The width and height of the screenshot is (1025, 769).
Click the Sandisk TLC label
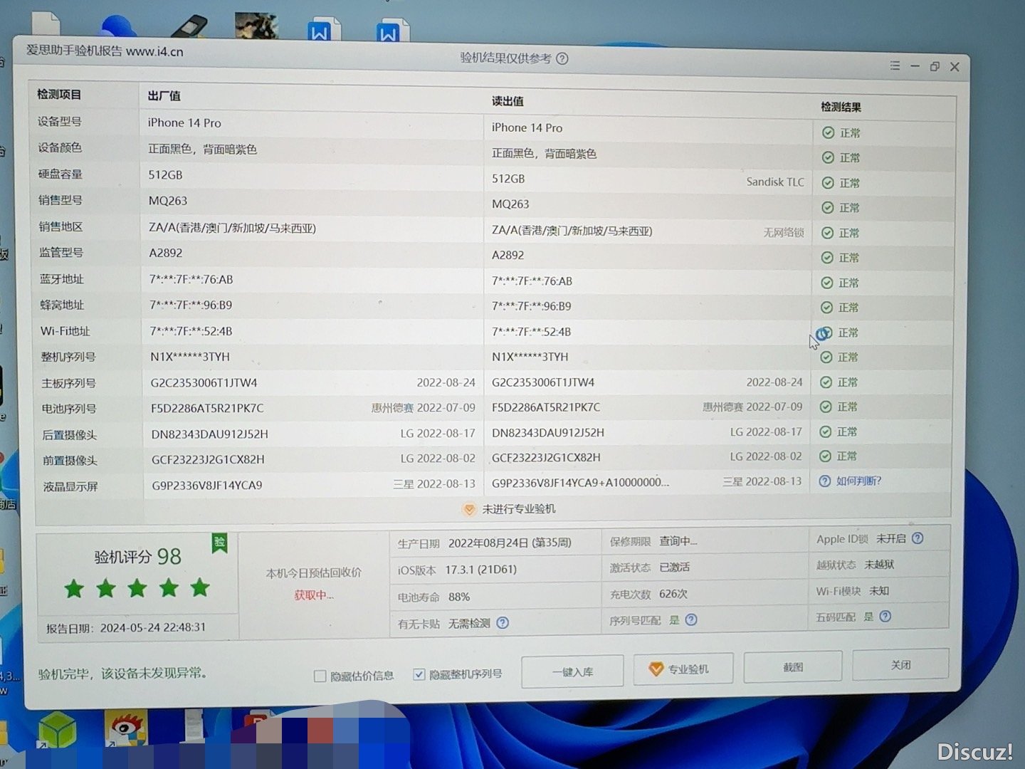point(775,182)
